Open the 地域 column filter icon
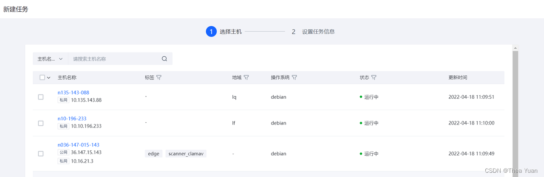Screen dimensions: 544x177 pyautogui.click(x=246, y=77)
